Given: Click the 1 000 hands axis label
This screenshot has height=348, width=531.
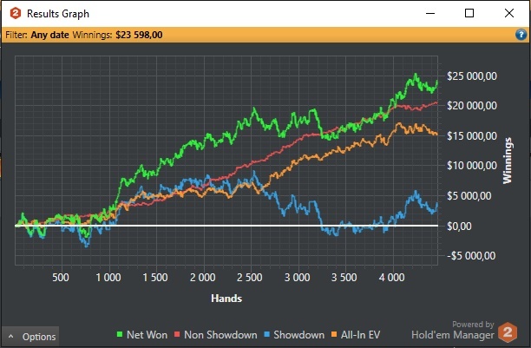Looking at the screenshot, I should [x=108, y=278].
